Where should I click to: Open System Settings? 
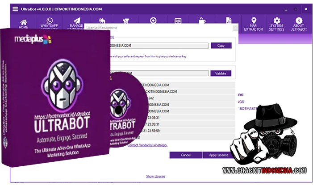(x=276, y=24)
